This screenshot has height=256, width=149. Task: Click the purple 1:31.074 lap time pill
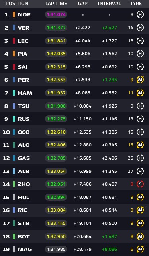pyautogui.click(x=56, y=15)
